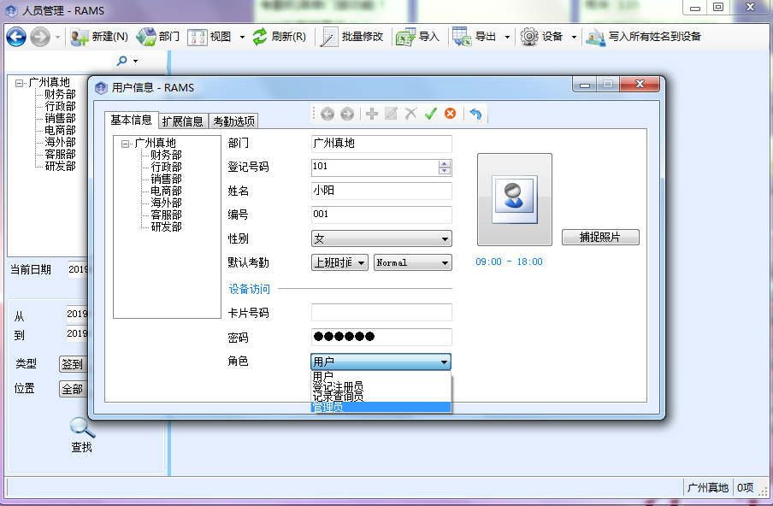Screen dimensions: 773x506
Task: Click the 部门 field showing 广州真地
Action: 381,144
